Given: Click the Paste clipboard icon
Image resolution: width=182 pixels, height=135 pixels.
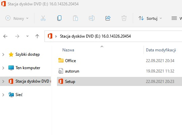Looking at the screenshot, I should point(75,18).
